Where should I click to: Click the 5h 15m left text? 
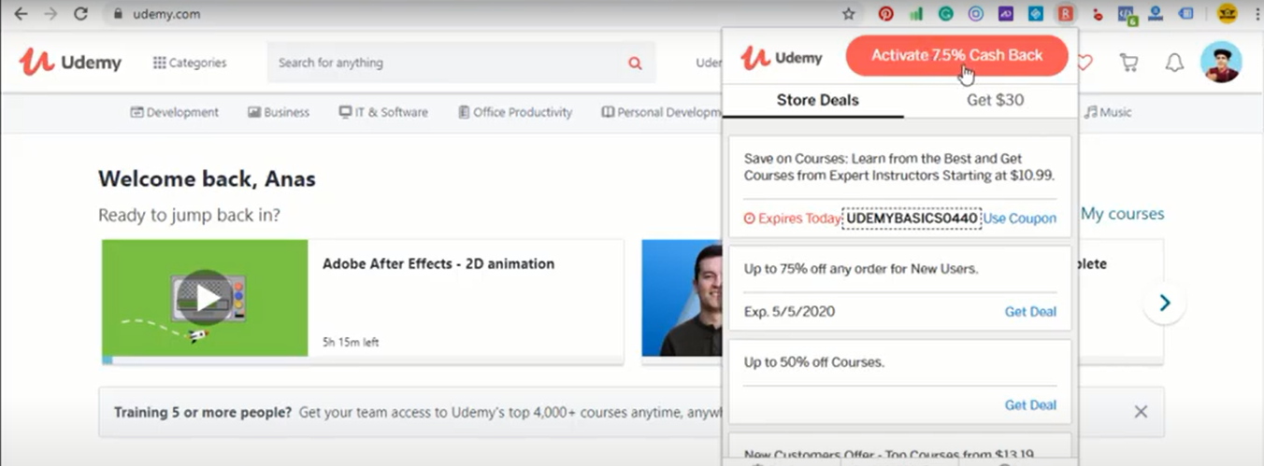click(x=351, y=343)
